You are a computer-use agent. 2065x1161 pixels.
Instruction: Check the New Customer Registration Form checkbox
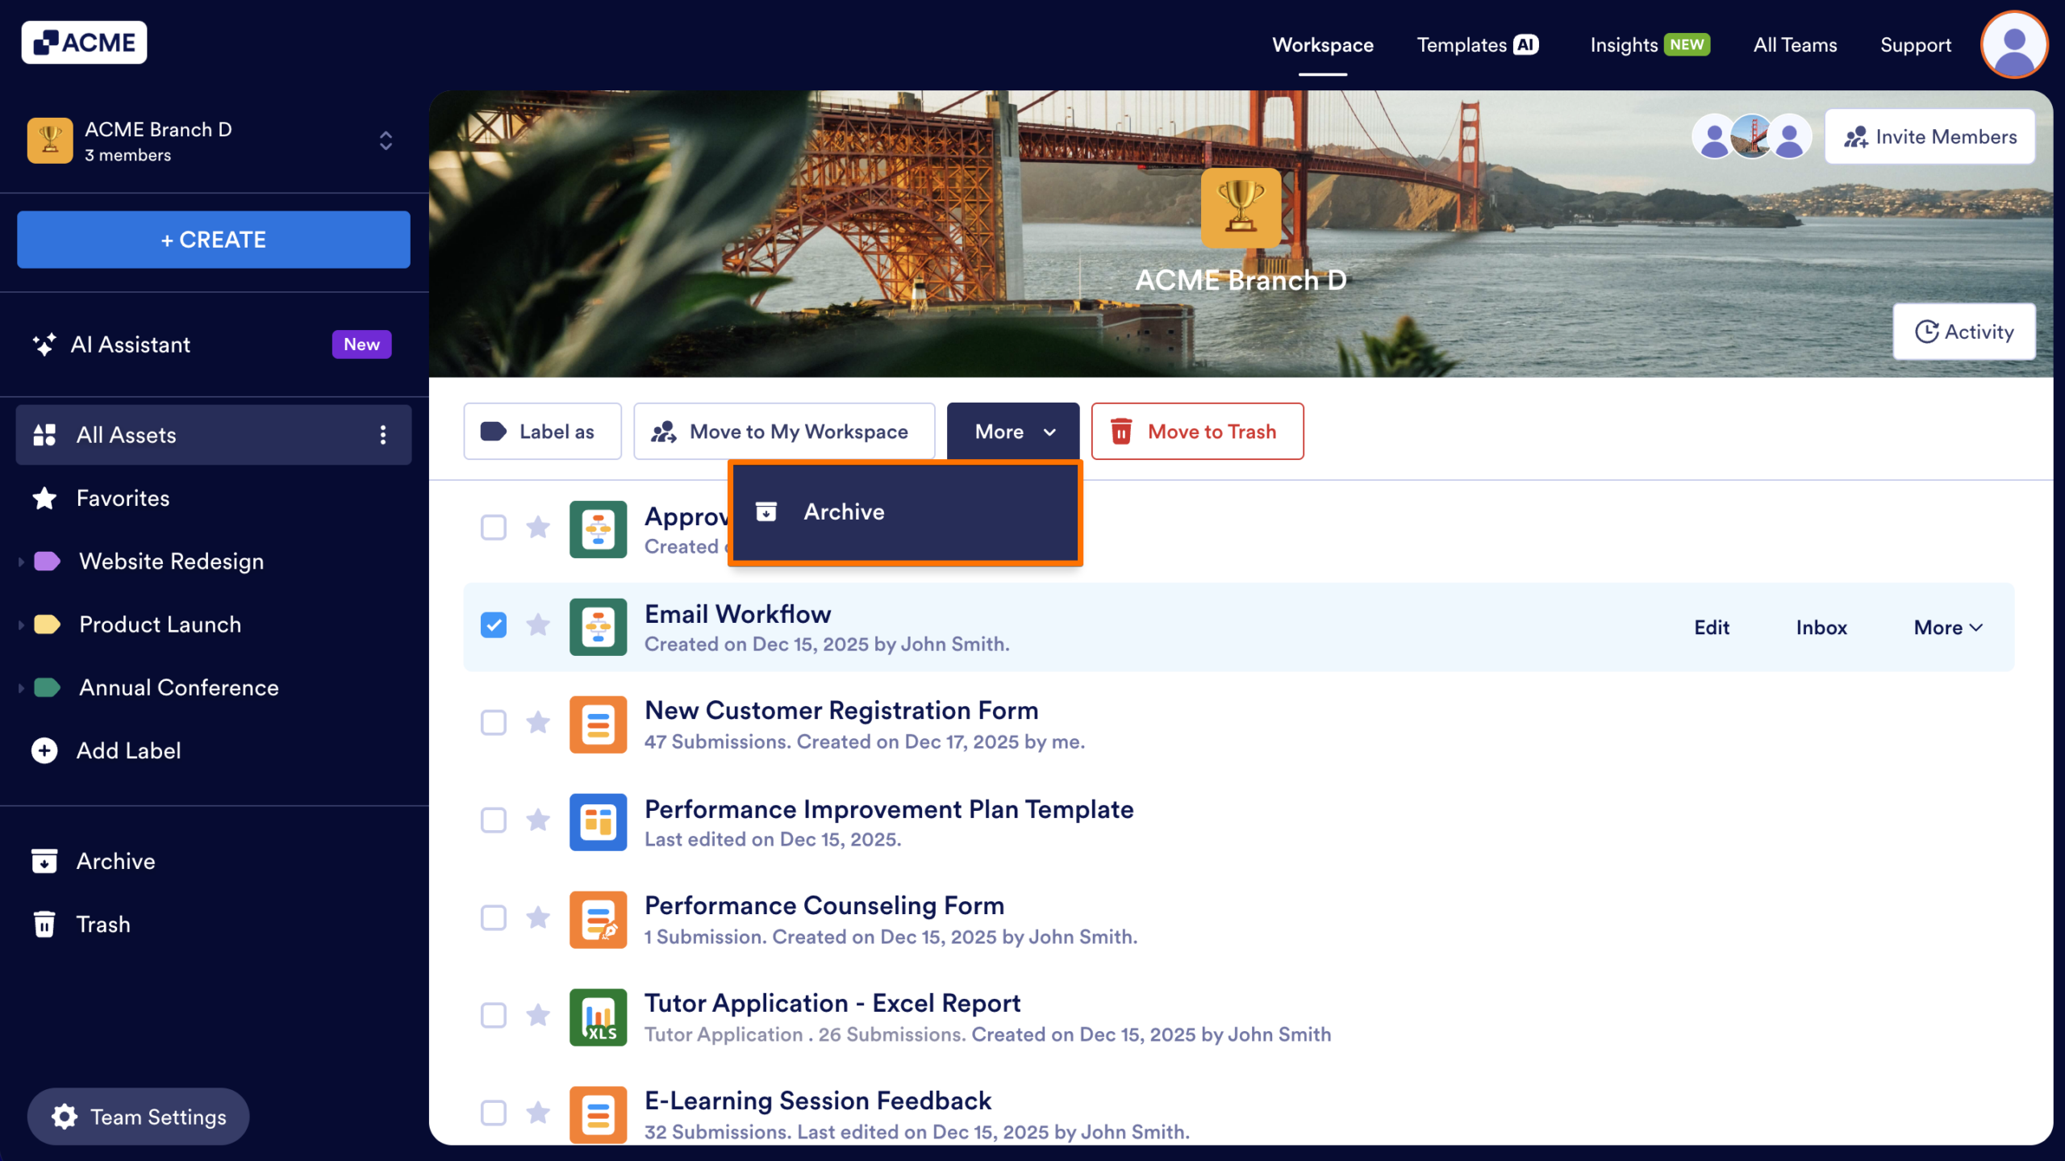[493, 723]
